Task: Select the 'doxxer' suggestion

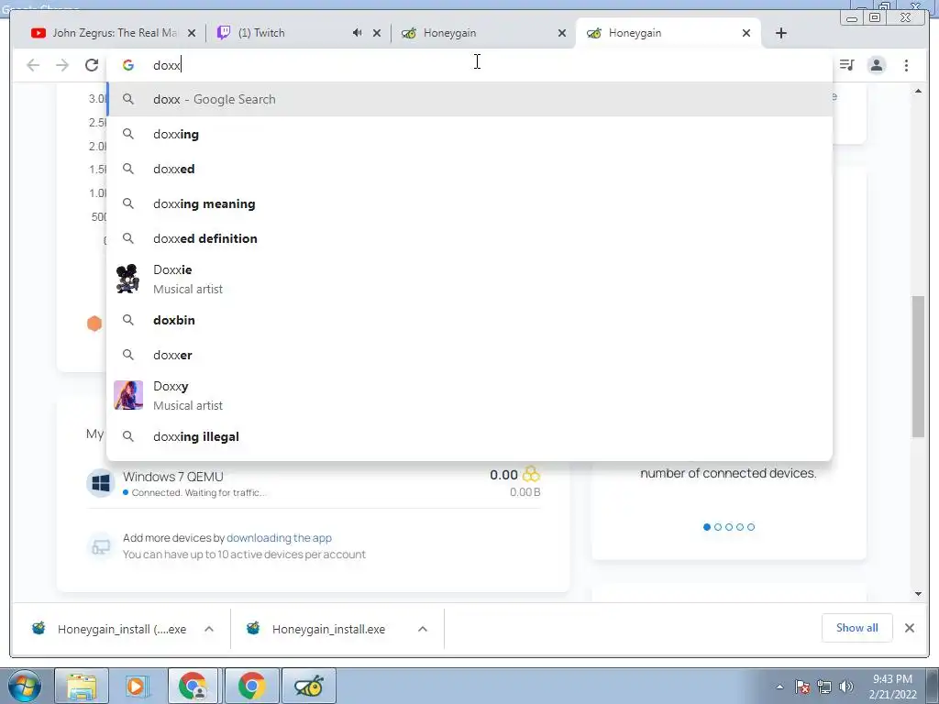Action: pyautogui.click(x=470, y=355)
